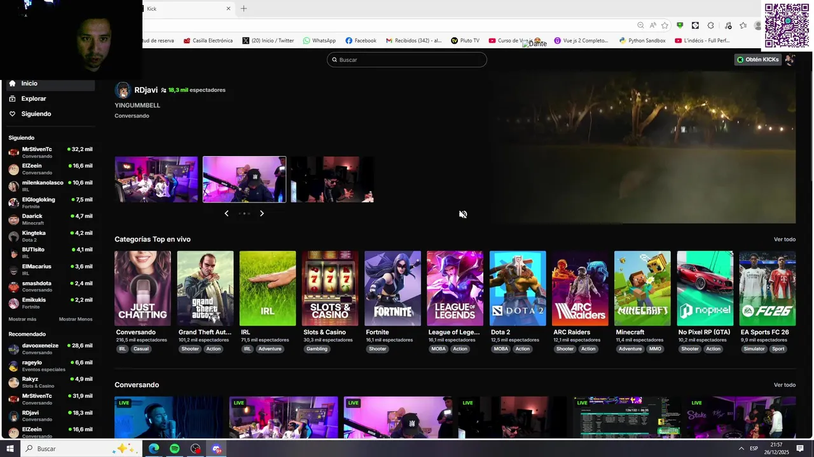This screenshot has height=457, width=814.
Task: Select the first featured carousel thumbnail
Action: [156, 180]
